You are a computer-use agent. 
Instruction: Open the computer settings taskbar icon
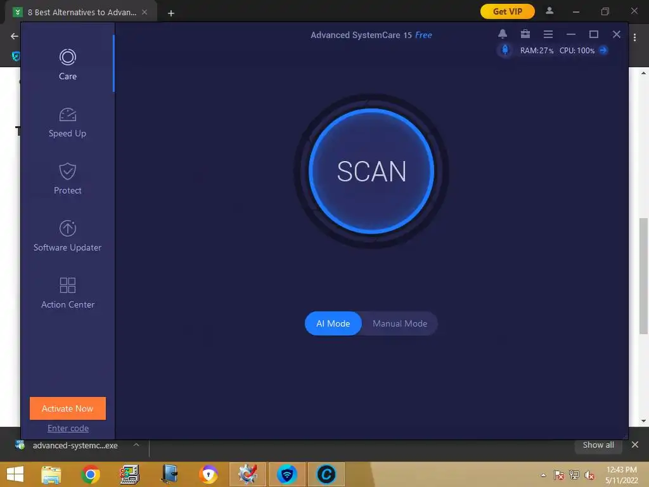pyautogui.click(x=129, y=474)
